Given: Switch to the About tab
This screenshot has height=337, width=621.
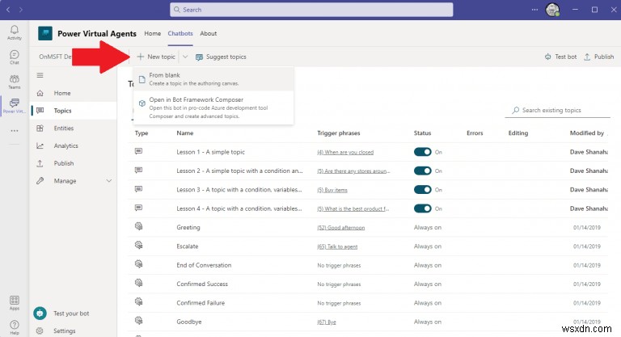Looking at the screenshot, I should tap(209, 34).
